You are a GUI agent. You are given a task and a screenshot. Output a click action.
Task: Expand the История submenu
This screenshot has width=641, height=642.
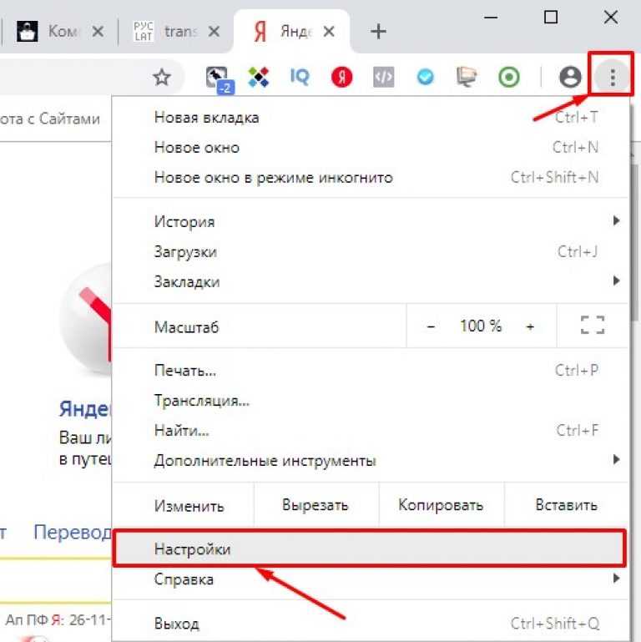[x=371, y=221]
